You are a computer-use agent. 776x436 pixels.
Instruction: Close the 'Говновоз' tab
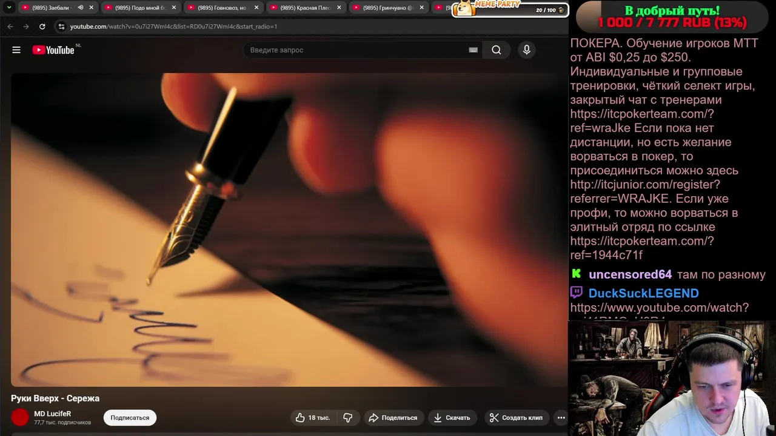[256, 8]
